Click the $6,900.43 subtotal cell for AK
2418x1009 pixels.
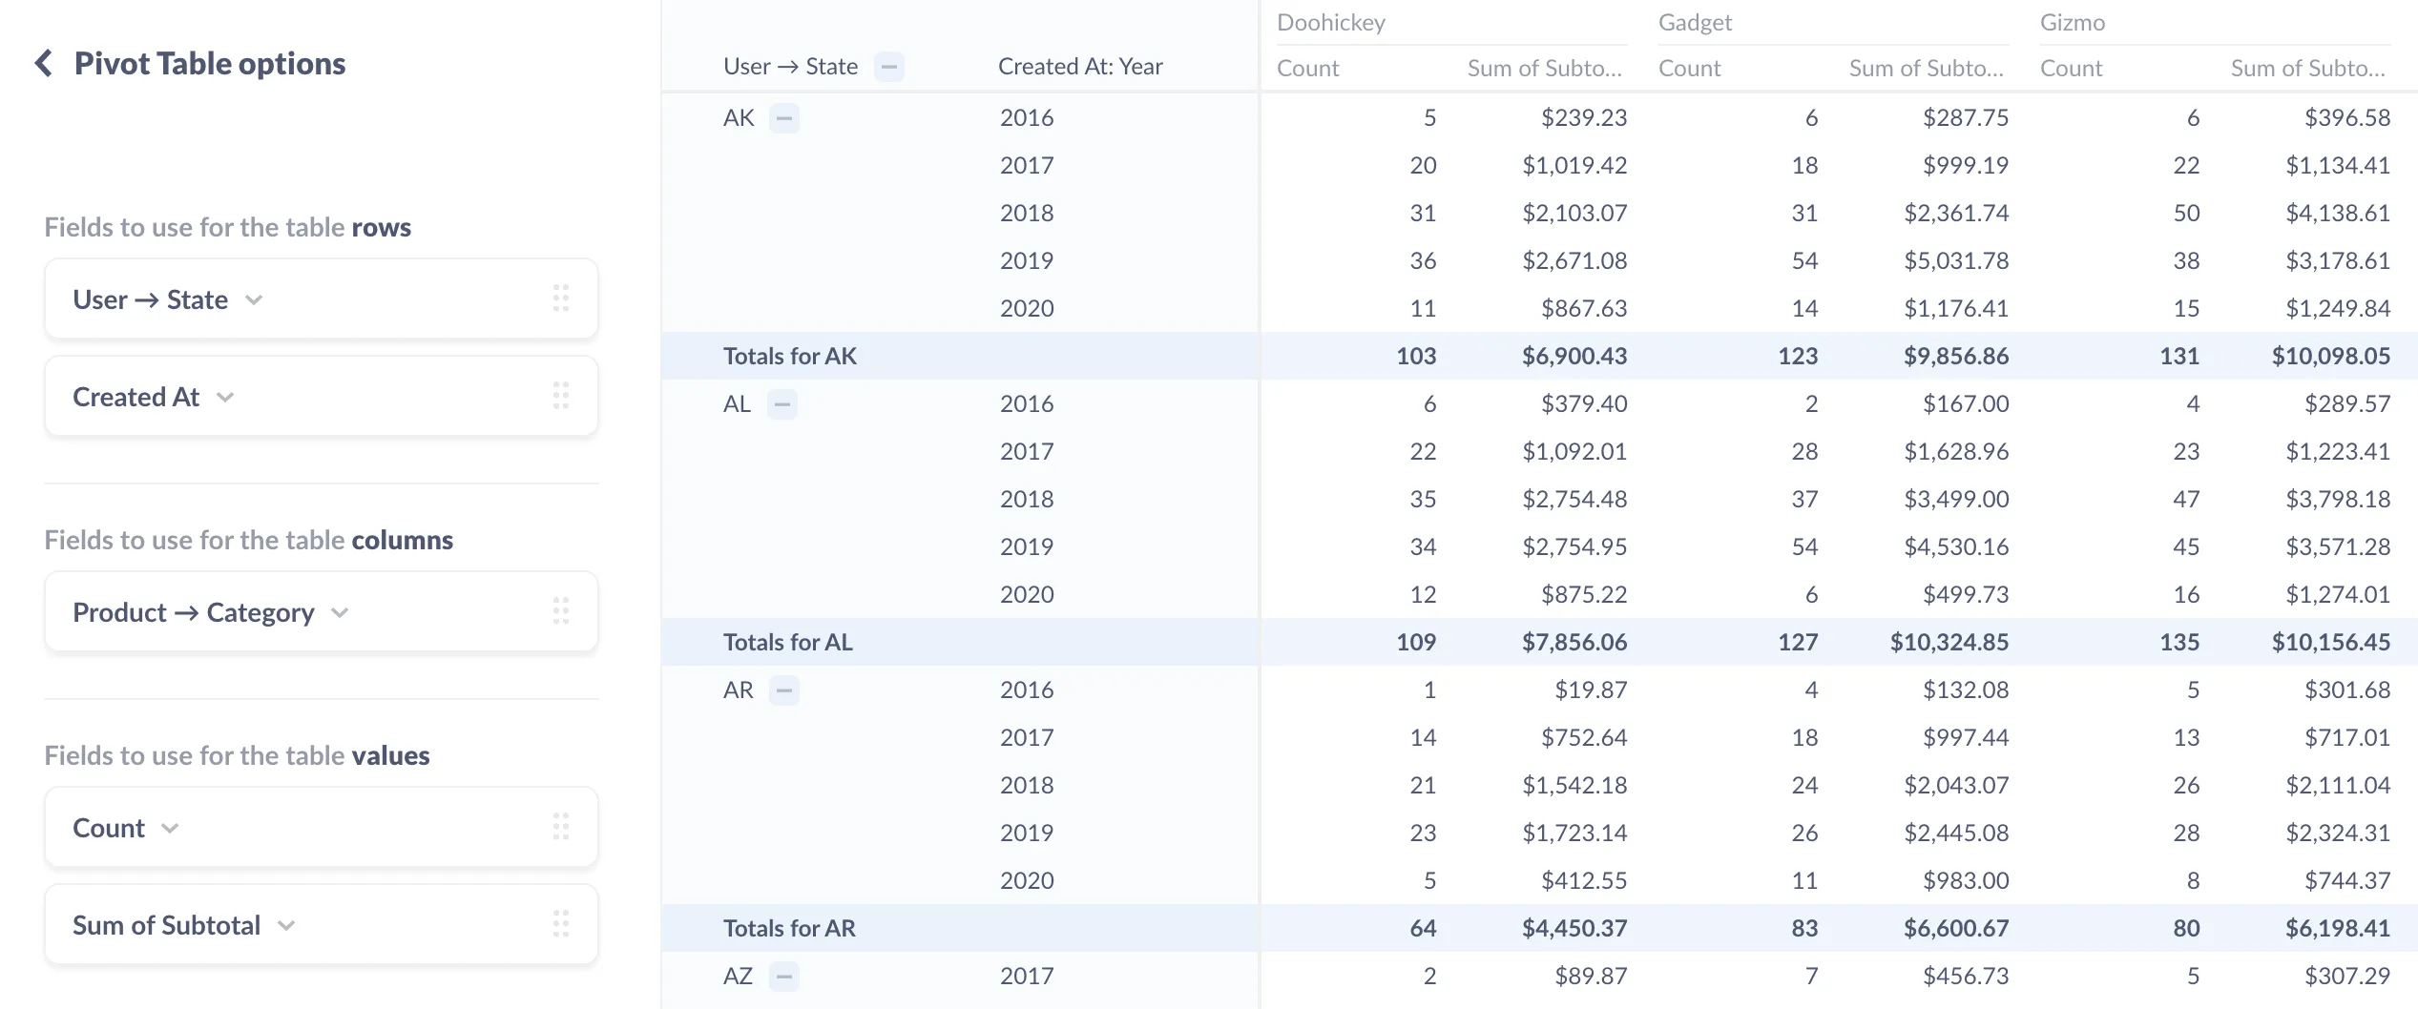tap(1574, 355)
